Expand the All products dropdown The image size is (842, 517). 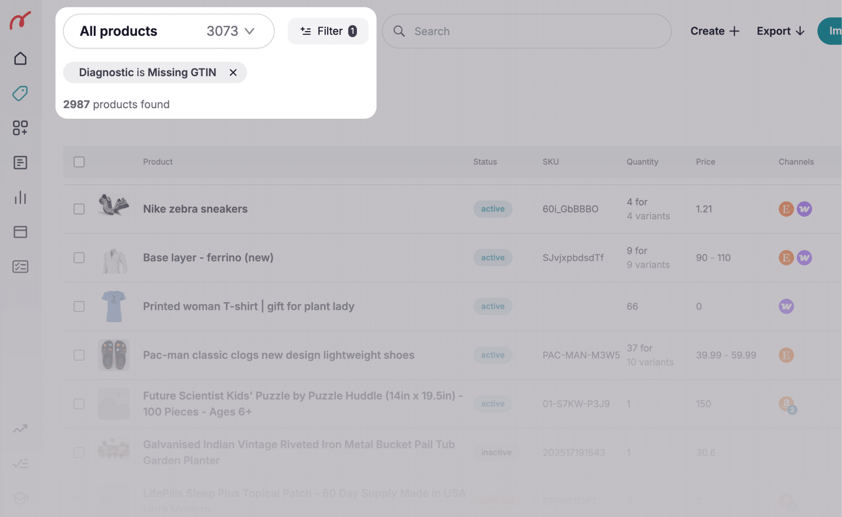pyautogui.click(x=168, y=31)
